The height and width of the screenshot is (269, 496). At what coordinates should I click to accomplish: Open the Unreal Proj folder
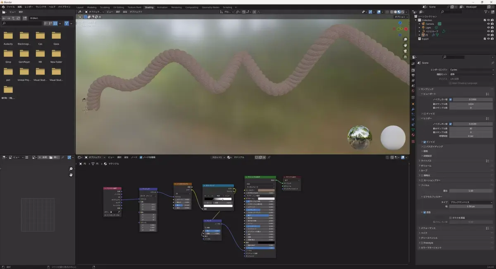click(24, 74)
